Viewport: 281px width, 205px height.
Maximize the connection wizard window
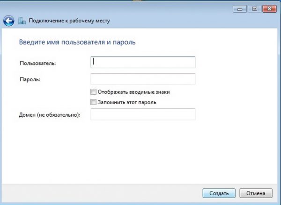(254, 9)
